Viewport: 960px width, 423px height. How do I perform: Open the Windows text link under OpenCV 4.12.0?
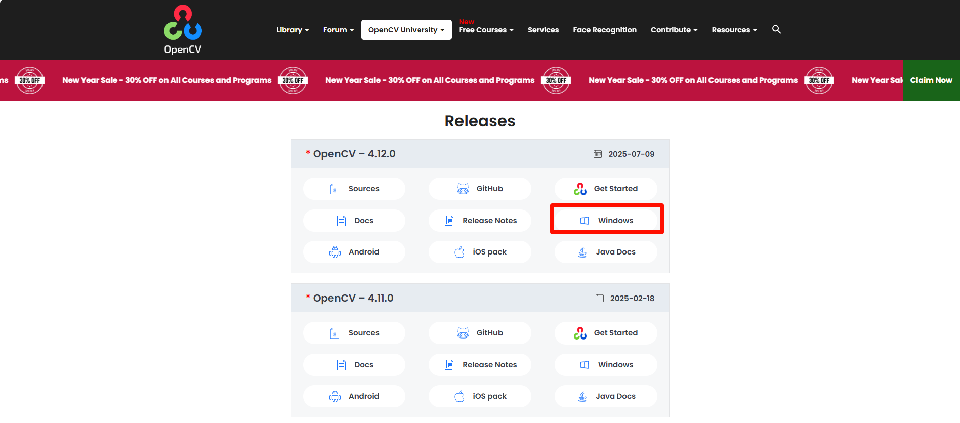(616, 221)
